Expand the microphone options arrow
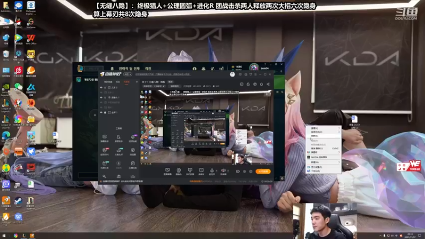Screen dimensions: 425x239 [216, 170]
